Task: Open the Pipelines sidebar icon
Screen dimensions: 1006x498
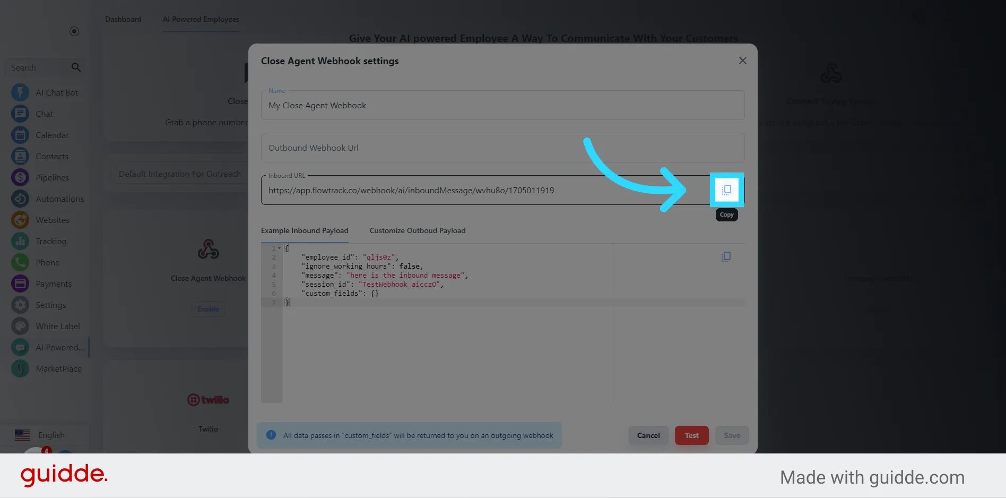Action: tap(20, 177)
